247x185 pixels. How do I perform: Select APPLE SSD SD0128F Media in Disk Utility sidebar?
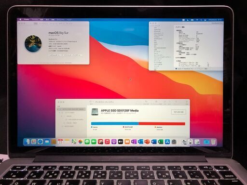[x=71, y=109]
